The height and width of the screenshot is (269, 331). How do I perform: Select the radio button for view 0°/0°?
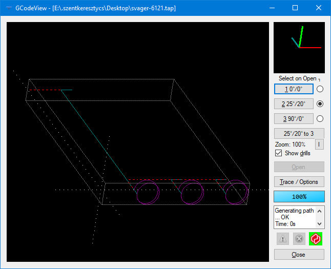320,89
